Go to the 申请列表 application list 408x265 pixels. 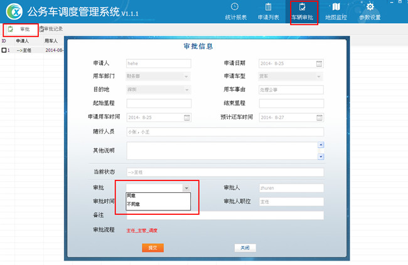tap(269, 11)
